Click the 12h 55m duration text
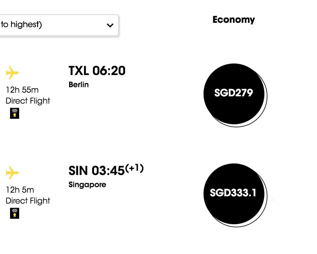Image resolution: width=317 pixels, height=254 pixels. click(x=22, y=90)
